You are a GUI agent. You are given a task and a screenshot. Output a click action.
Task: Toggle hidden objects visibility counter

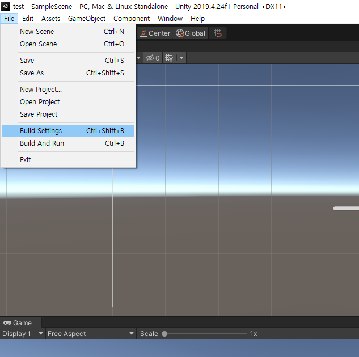coord(153,58)
